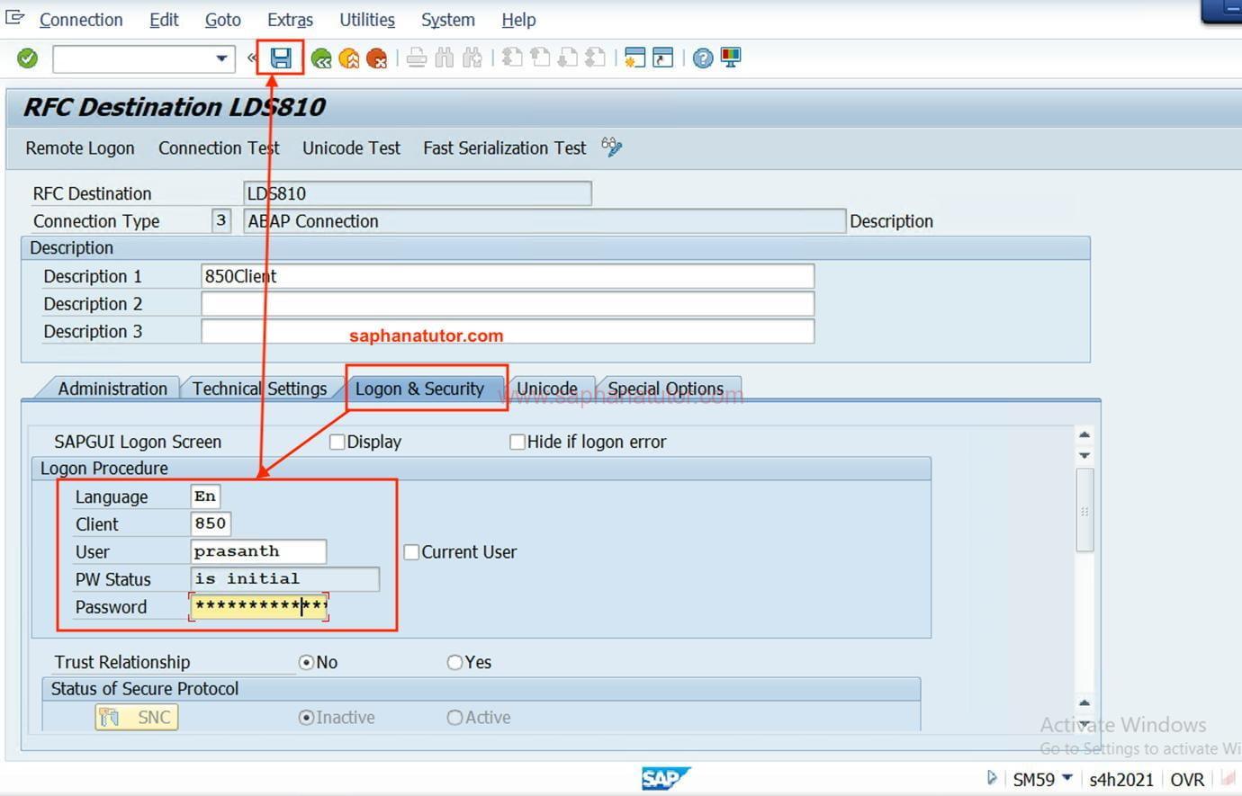Open the command field dropdown arrow
This screenshot has width=1242, height=796.
[x=221, y=59]
